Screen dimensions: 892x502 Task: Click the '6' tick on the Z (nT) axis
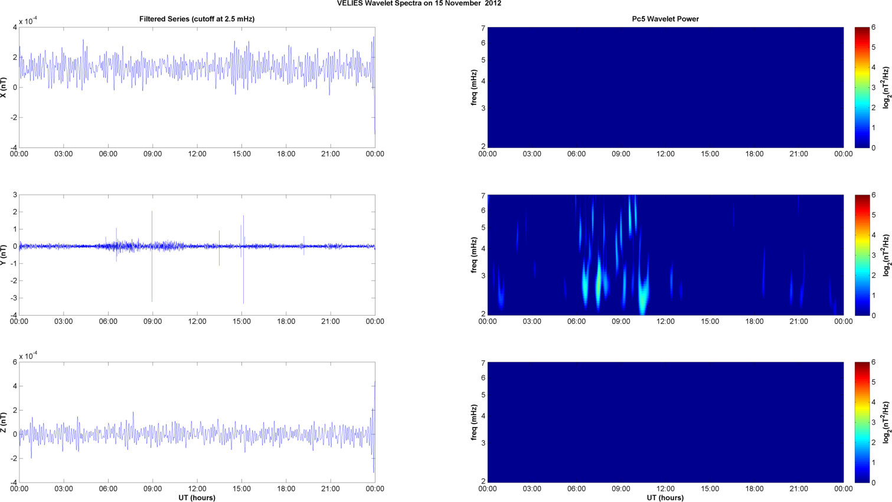click(15, 362)
